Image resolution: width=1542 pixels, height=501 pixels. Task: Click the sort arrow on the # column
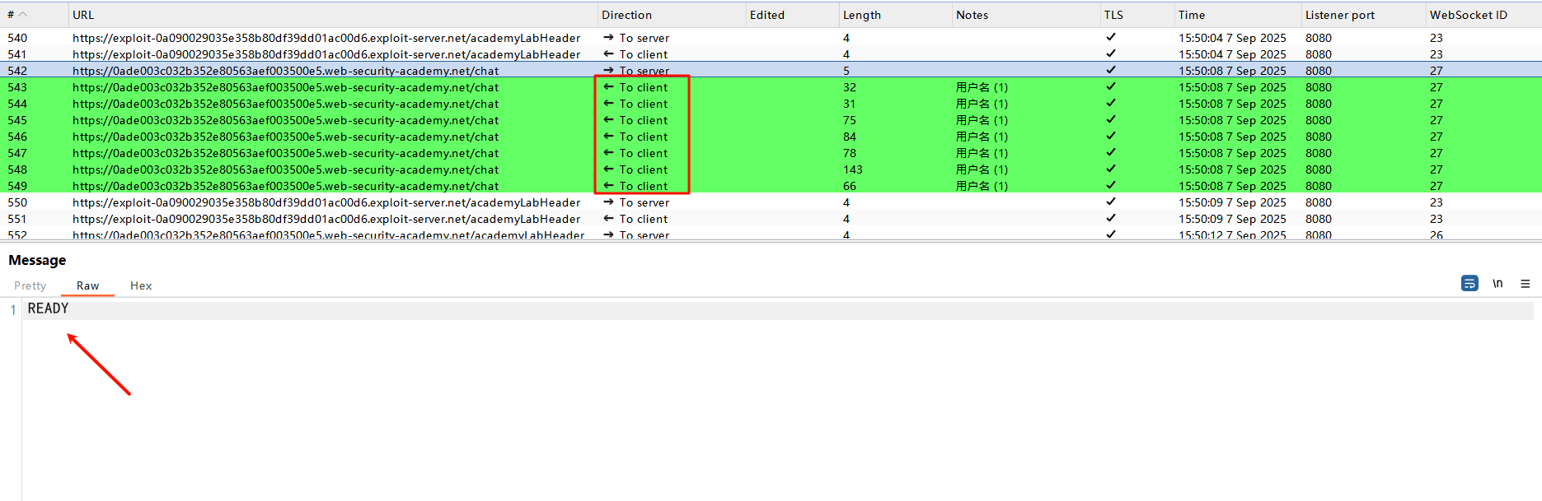pos(23,15)
